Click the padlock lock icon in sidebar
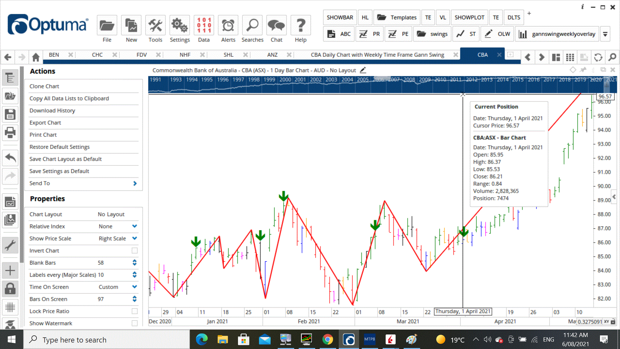620x349 pixels. point(10,289)
